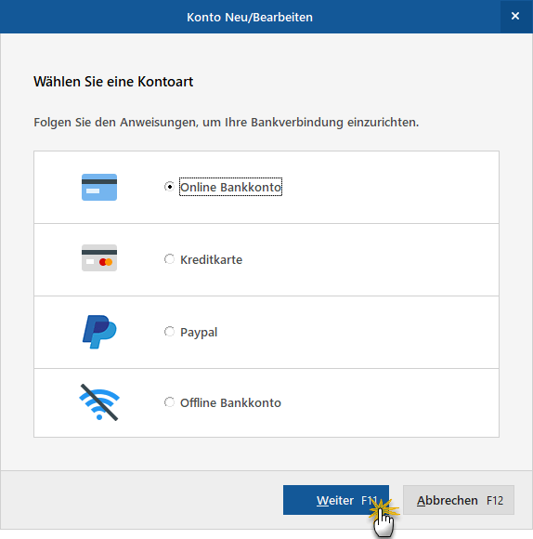Select the Kreditkarte radio button

169,259
